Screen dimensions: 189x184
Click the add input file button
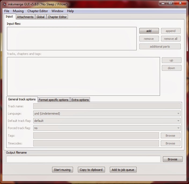point(149,31)
